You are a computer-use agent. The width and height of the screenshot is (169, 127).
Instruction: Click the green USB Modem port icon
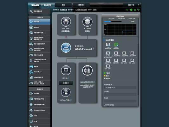[x=116, y=44]
